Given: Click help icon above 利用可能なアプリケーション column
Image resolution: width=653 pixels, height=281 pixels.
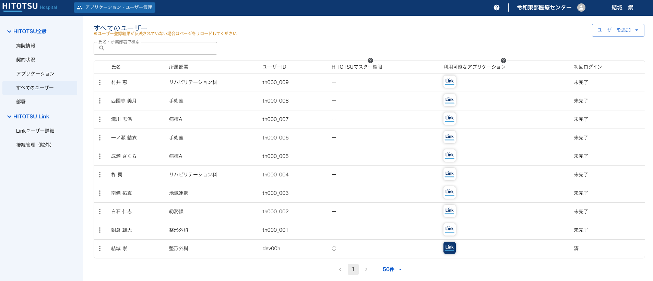Looking at the screenshot, I should (503, 61).
